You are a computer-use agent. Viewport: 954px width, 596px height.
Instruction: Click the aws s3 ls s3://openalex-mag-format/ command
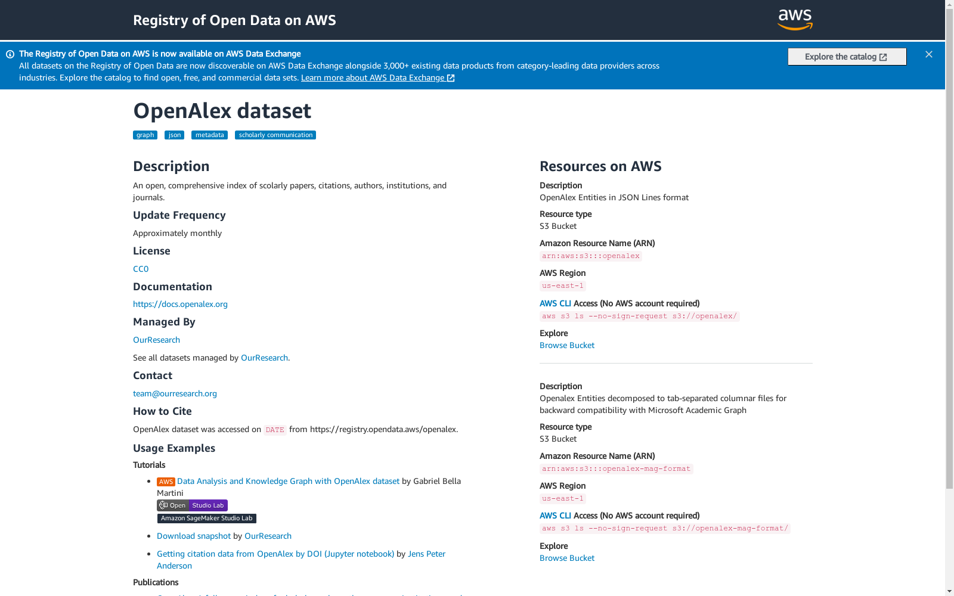coord(665,529)
